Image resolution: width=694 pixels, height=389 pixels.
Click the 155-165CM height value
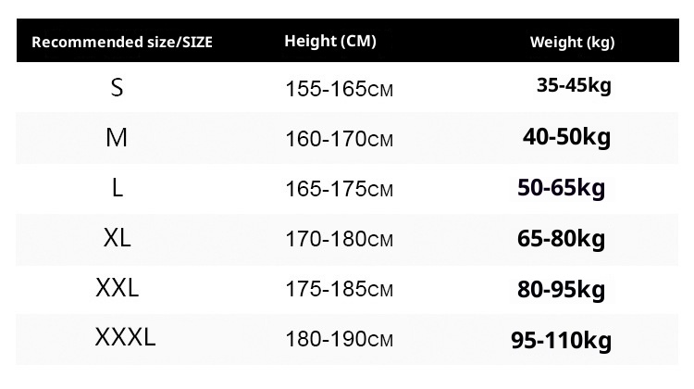[x=340, y=90]
